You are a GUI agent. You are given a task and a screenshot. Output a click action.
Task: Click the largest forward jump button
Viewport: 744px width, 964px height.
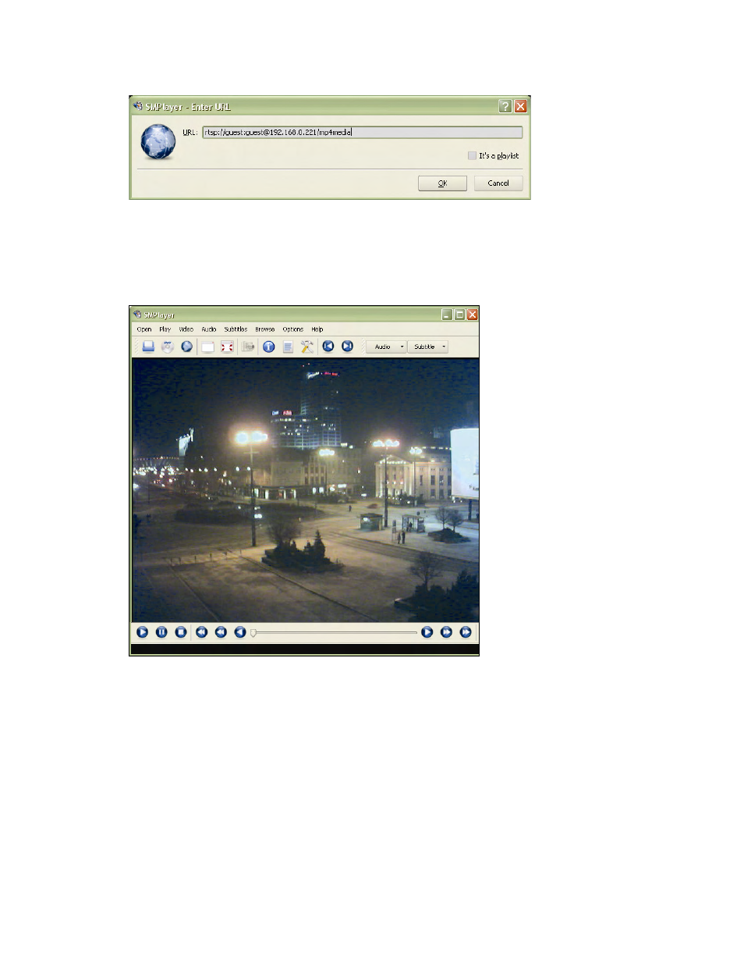point(466,632)
